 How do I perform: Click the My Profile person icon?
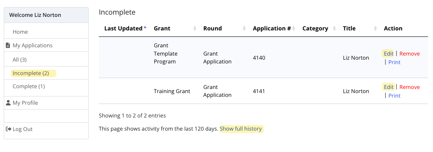click(8, 103)
